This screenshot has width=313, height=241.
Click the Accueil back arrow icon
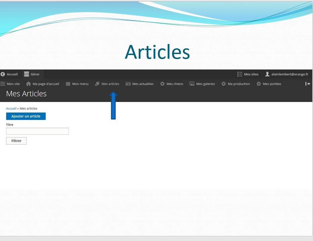(x=3, y=74)
